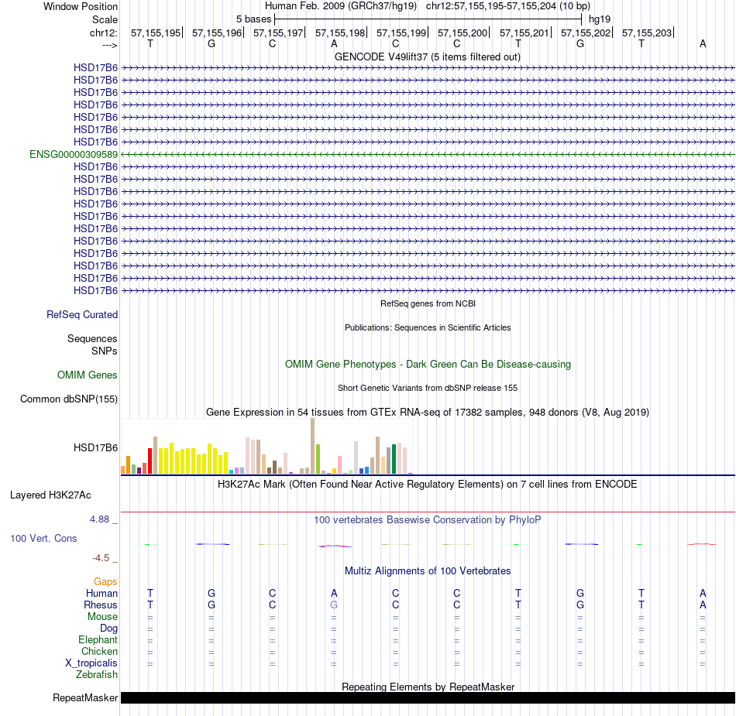Click the Human Feb. 2009 (GRCh37/hg19) header
Viewport: 736px width, 716px height.
[341, 6]
